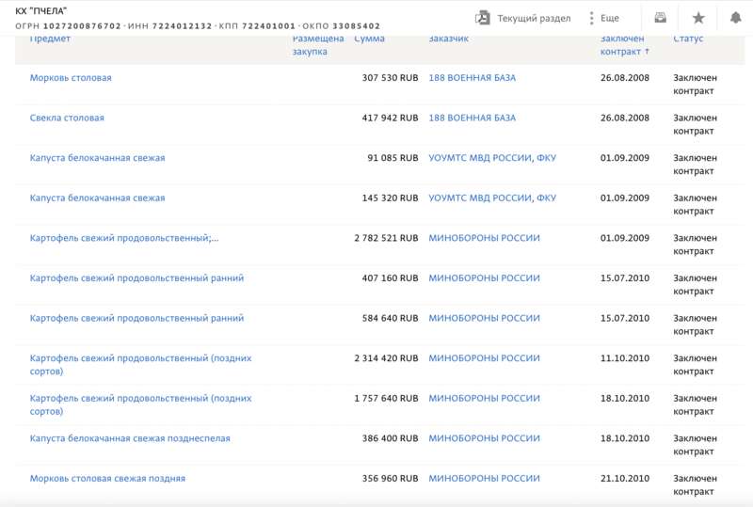Viewport: 753px width, 507px height.
Task: Click the amount '307 530 RUB'
Action: [390, 78]
